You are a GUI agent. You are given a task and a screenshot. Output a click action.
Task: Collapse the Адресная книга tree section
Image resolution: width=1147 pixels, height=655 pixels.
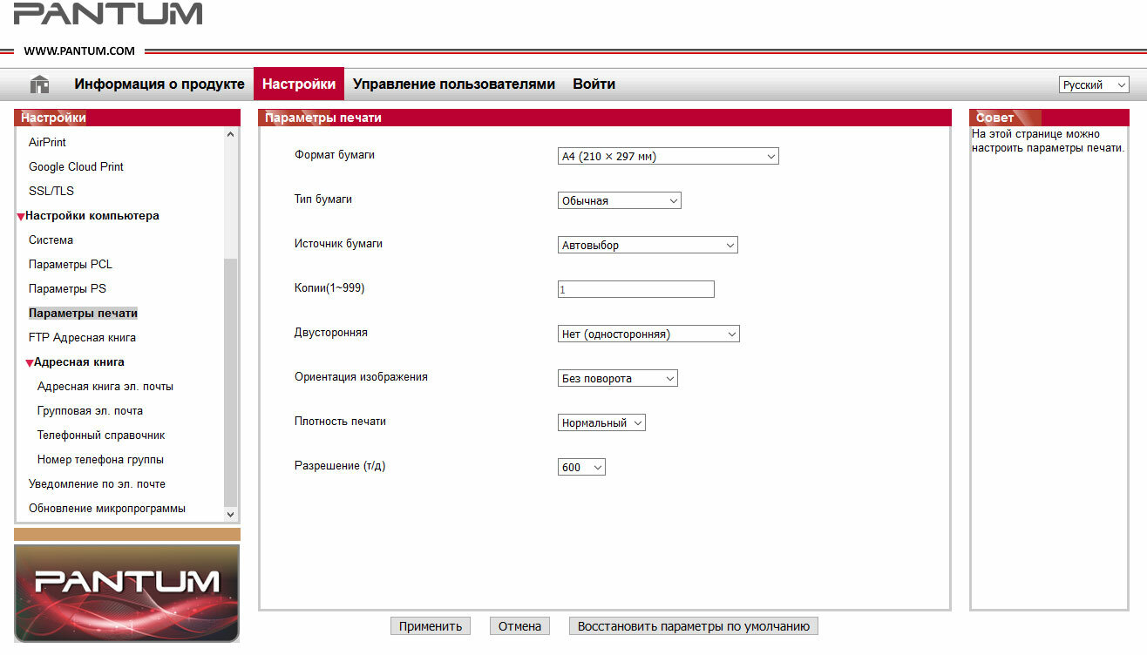pyautogui.click(x=30, y=363)
